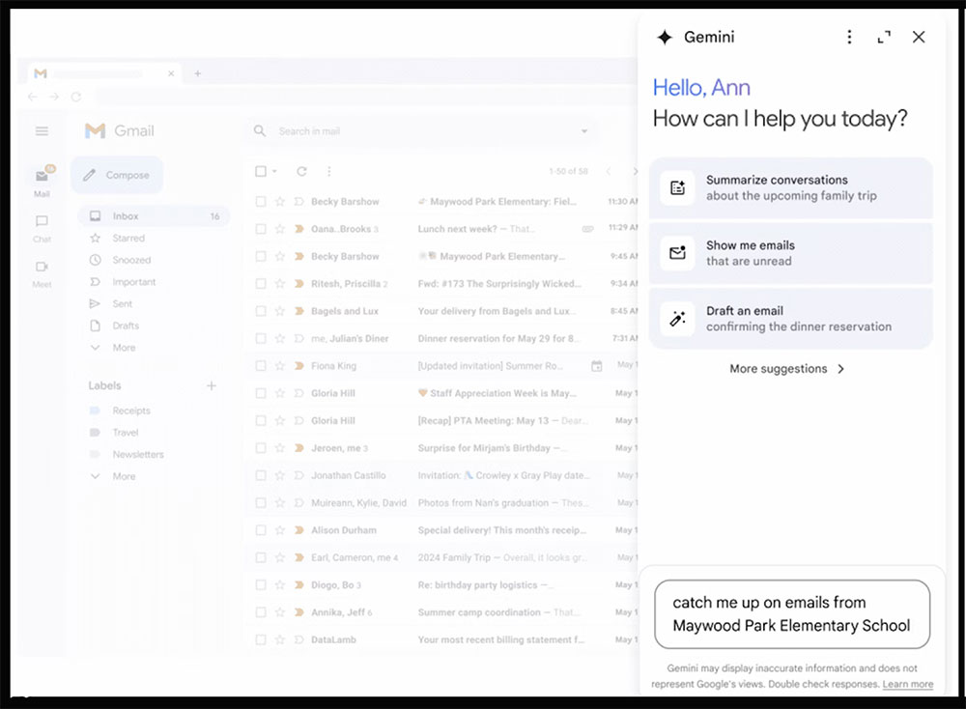This screenshot has width=966, height=709.
Task: Open the Receipts label
Action: (x=131, y=411)
